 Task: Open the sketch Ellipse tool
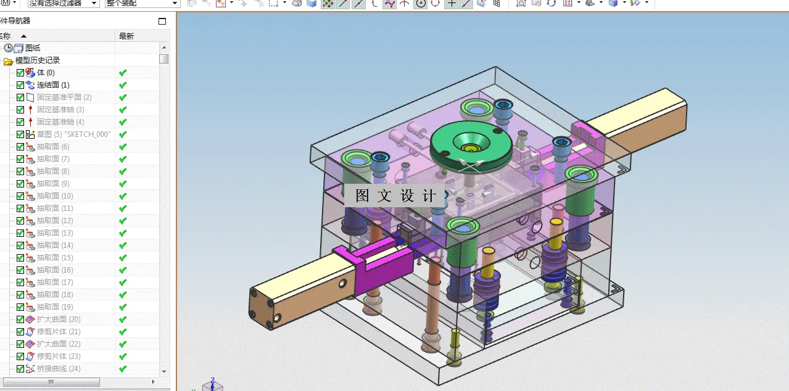[434, 4]
